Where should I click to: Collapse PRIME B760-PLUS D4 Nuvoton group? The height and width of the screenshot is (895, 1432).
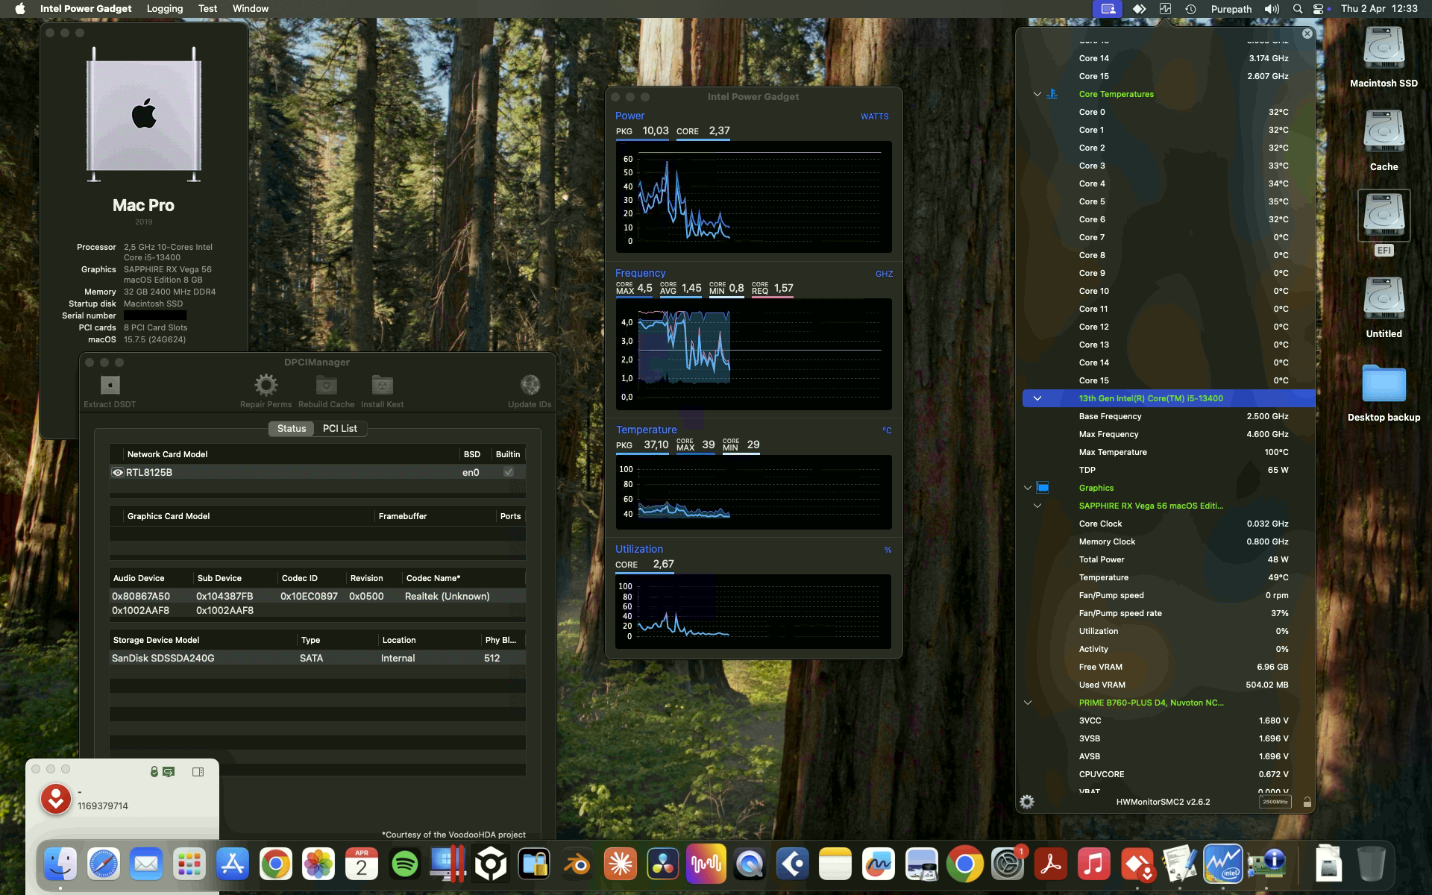pyautogui.click(x=1027, y=703)
